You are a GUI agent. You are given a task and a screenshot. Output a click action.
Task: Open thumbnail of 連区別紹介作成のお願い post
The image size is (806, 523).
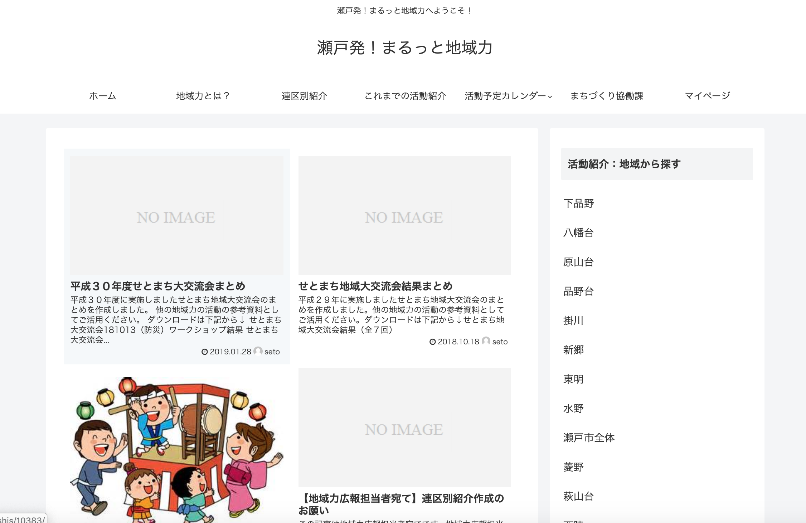(405, 427)
